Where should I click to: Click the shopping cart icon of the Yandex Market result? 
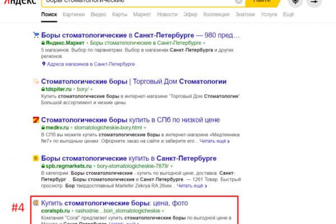click(x=36, y=35)
